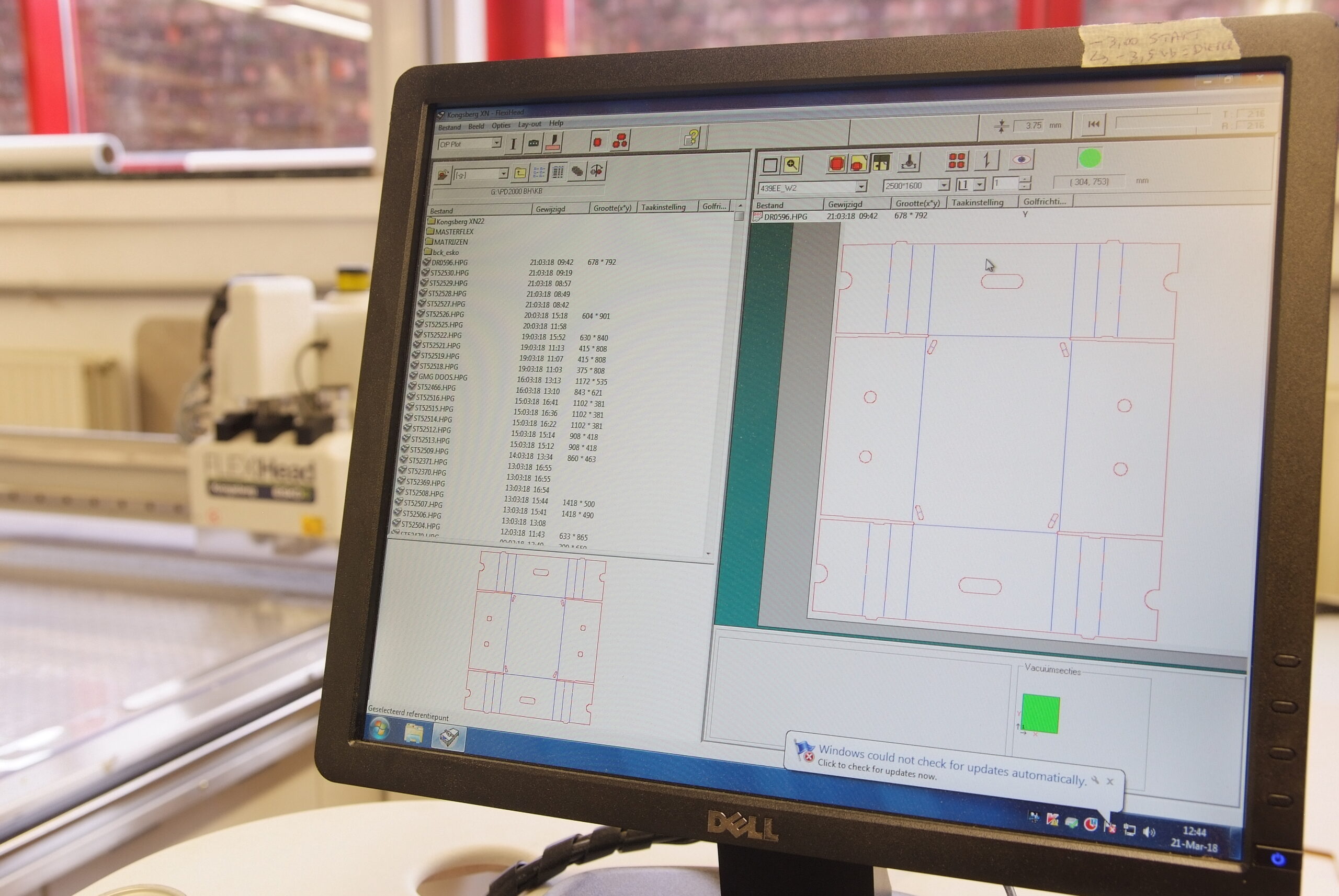Sort file list by Gewijzigd column
Viewport: 1339px width, 896px height.
pyautogui.click(x=550, y=209)
